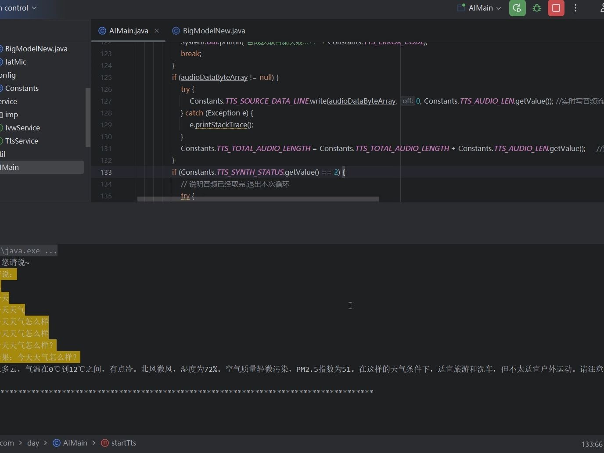Click the break statement on line 123
The width and height of the screenshot is (604, 453).
[x=190, y=54]
